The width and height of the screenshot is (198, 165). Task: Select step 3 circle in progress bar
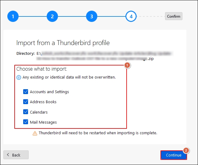(92, 16)
